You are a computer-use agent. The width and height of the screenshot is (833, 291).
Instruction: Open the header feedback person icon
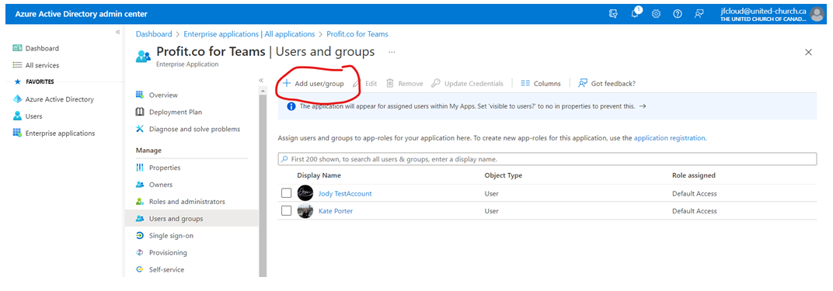click(x=699, y=14)
